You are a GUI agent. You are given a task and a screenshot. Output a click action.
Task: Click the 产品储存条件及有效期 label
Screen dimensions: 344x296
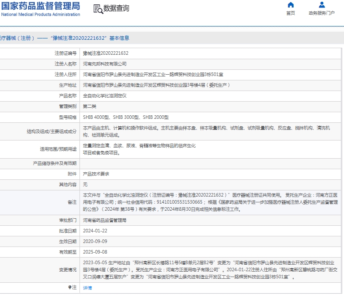coord(55,163)
